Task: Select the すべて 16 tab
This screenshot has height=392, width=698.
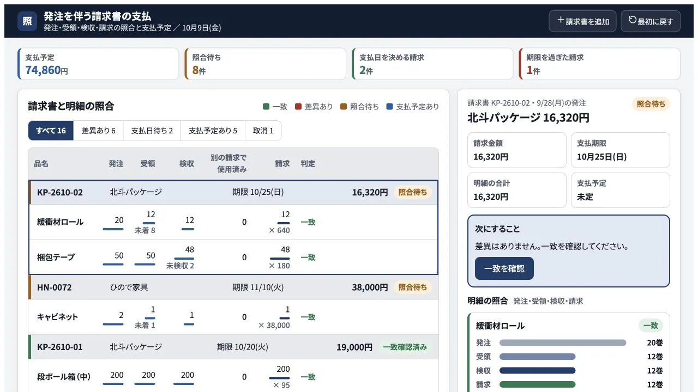Action: 51,131
